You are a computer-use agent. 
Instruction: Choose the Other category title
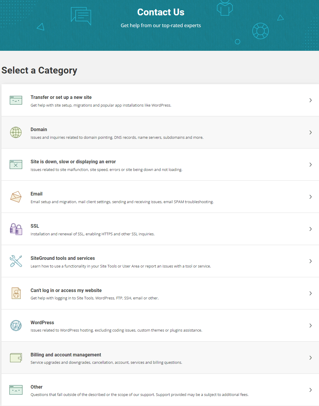pos(37,387)
